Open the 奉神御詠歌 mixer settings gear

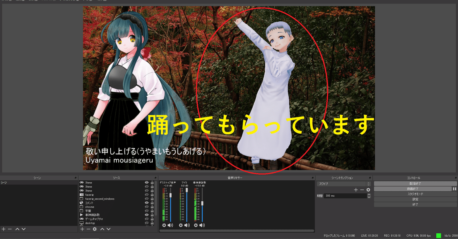(x=196, y=225)
